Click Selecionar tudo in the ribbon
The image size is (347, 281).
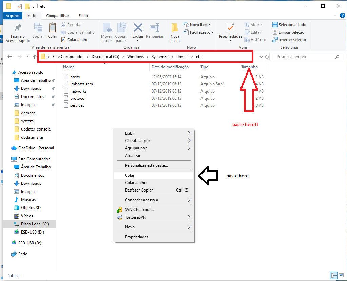pyautogui.click(x=289, y=25)
